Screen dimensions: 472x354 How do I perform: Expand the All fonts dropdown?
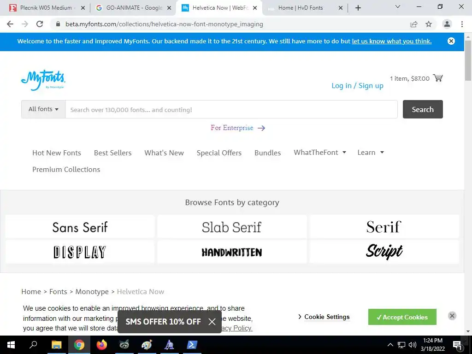(x=43, y=109)
